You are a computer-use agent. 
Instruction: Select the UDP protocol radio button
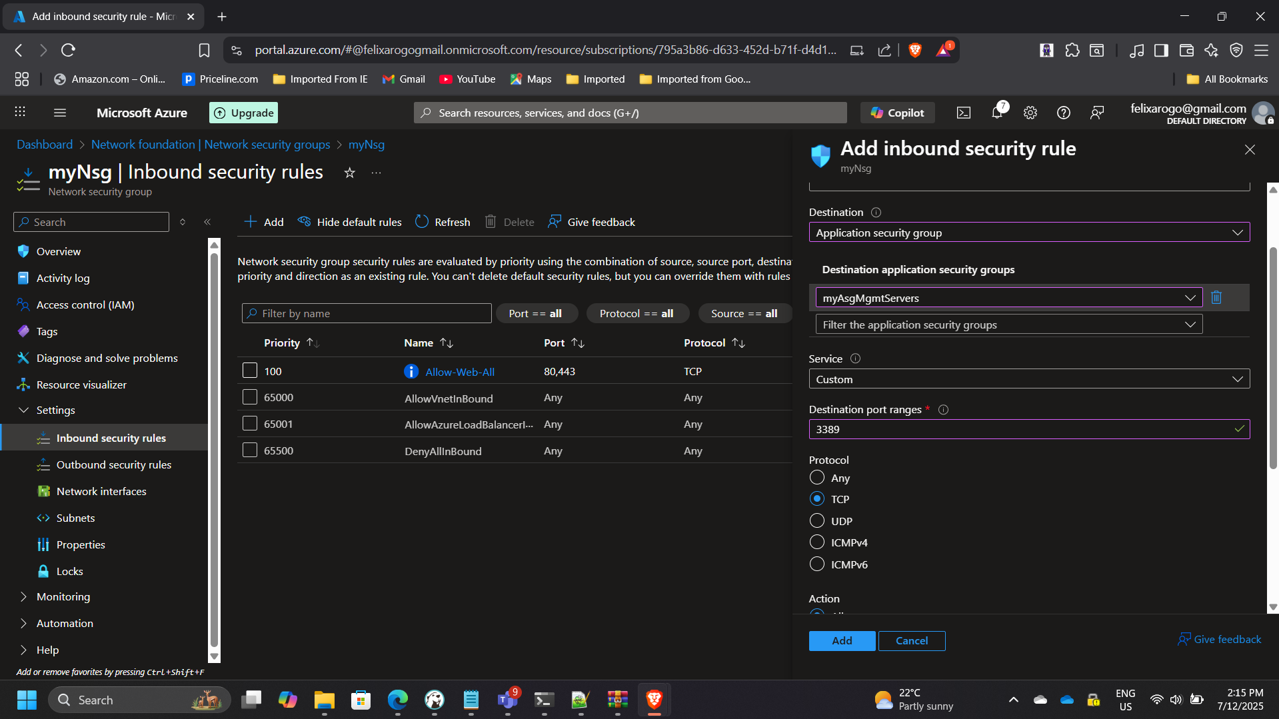click(x=817, y=520)
